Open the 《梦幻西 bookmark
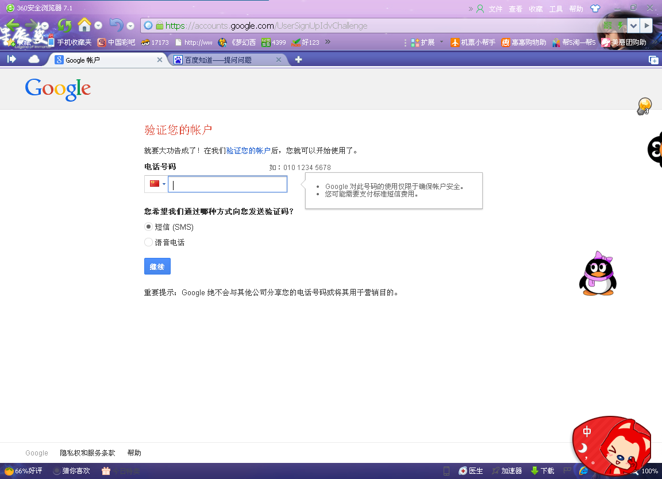662x479 pixels. point(237,42)
